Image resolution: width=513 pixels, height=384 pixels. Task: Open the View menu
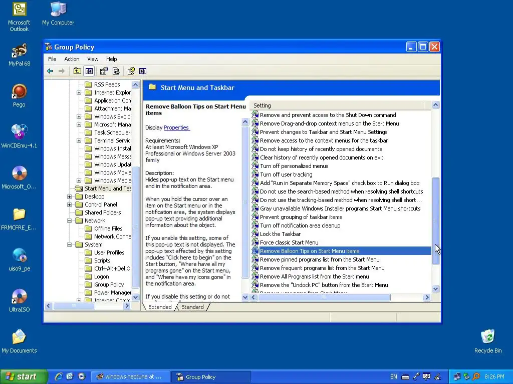click(93, 59)
